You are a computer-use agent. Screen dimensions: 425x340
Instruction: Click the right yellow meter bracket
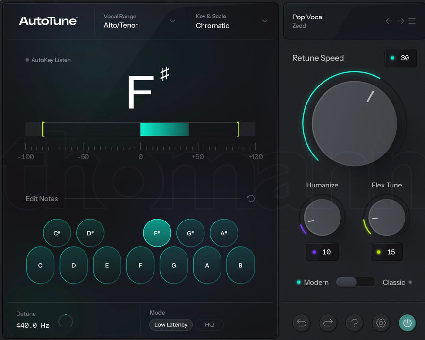click(238, 129)
